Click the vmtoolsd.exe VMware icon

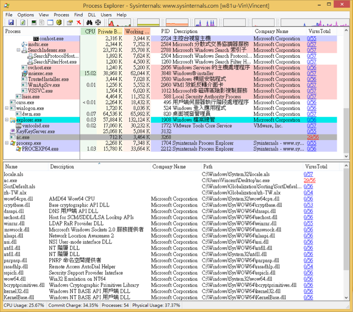(x=19, y=126)
